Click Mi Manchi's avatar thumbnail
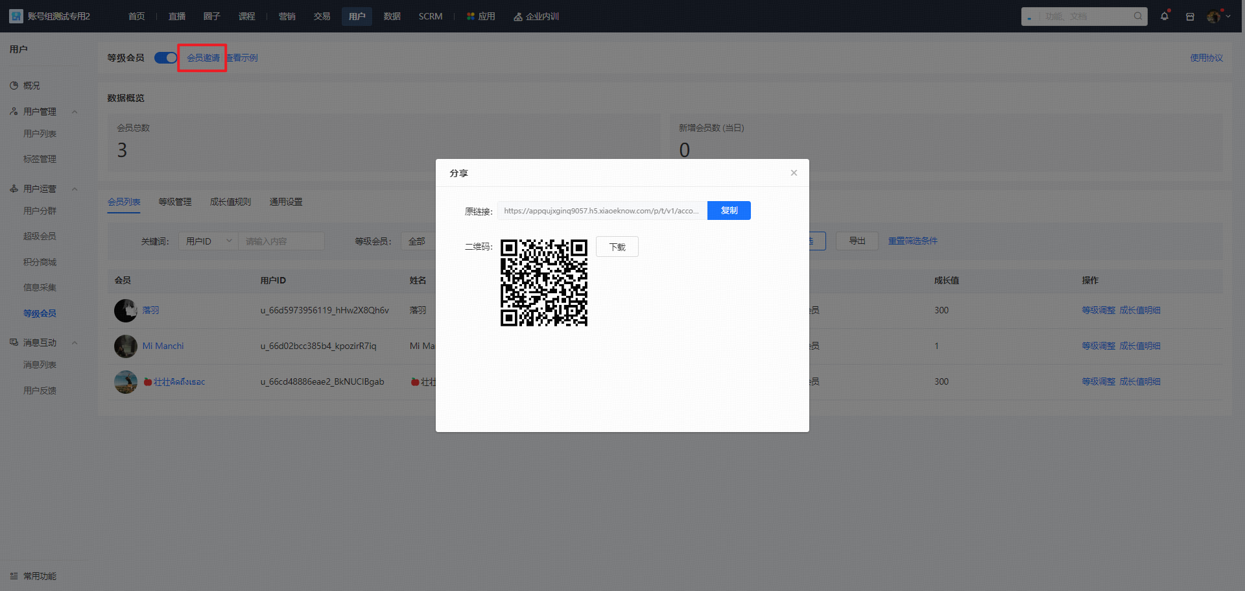Screen dimensions: 1245x591 [x=126, y=346]
